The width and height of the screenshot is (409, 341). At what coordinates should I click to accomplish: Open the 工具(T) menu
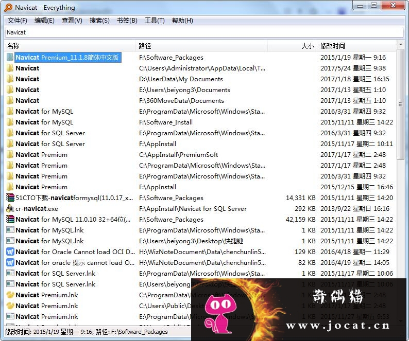155,21
